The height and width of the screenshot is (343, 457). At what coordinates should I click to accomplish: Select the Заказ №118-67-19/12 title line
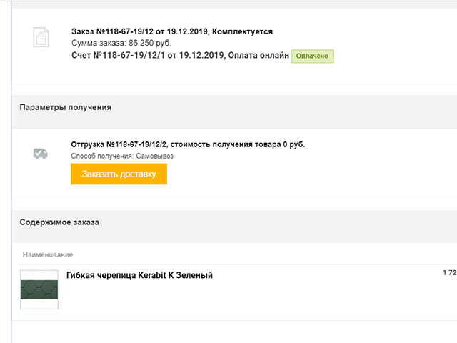tap(171, 32)
